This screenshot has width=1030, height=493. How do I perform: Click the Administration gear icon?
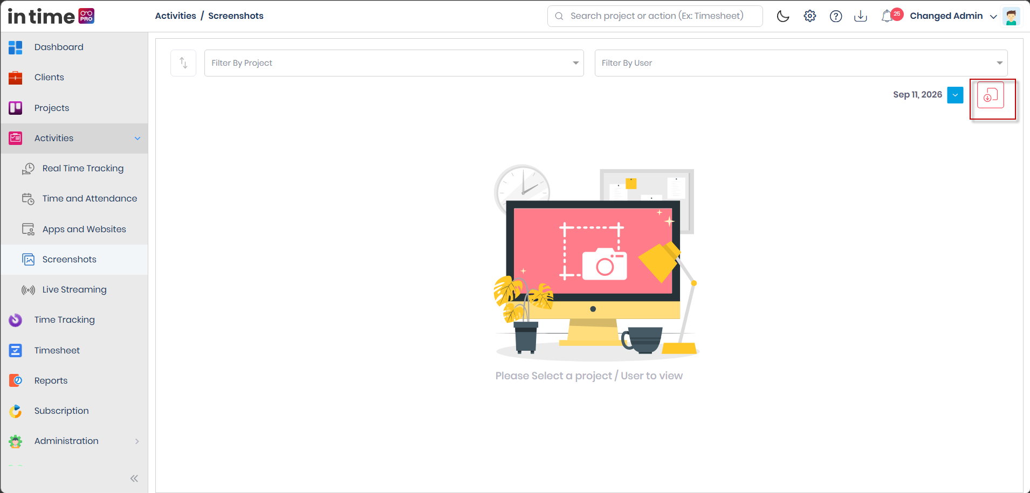click(x=16, y=441)
